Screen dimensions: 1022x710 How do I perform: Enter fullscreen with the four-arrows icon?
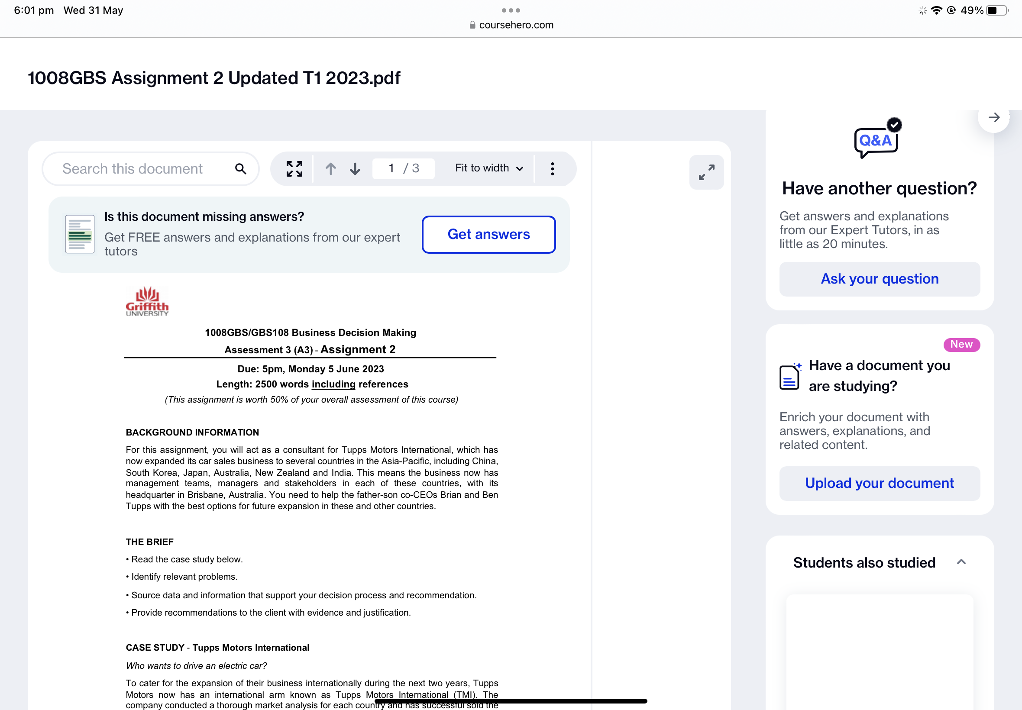click(294, 168)
